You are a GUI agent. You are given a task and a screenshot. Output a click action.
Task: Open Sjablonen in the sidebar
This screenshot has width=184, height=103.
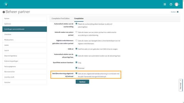tap(25, 24)
